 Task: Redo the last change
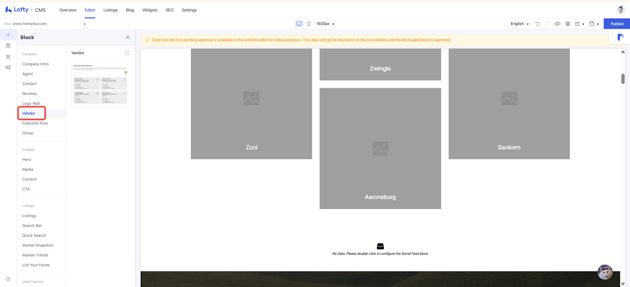(547, 24)
